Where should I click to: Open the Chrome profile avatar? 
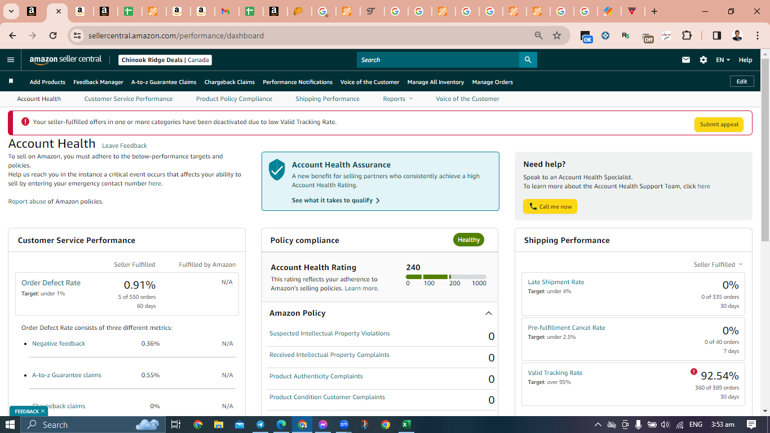pyautogui.click(x=737, y=36)
